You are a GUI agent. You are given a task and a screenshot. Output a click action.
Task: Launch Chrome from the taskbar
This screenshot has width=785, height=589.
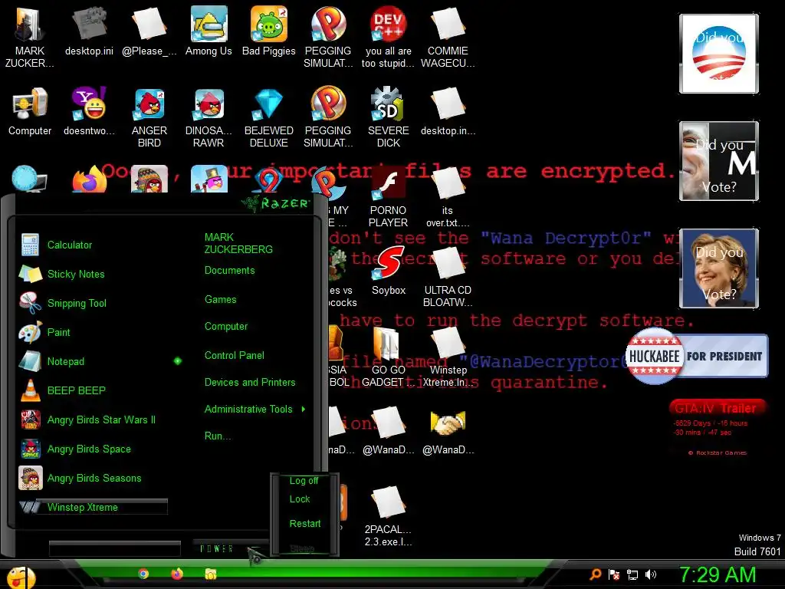143,574
